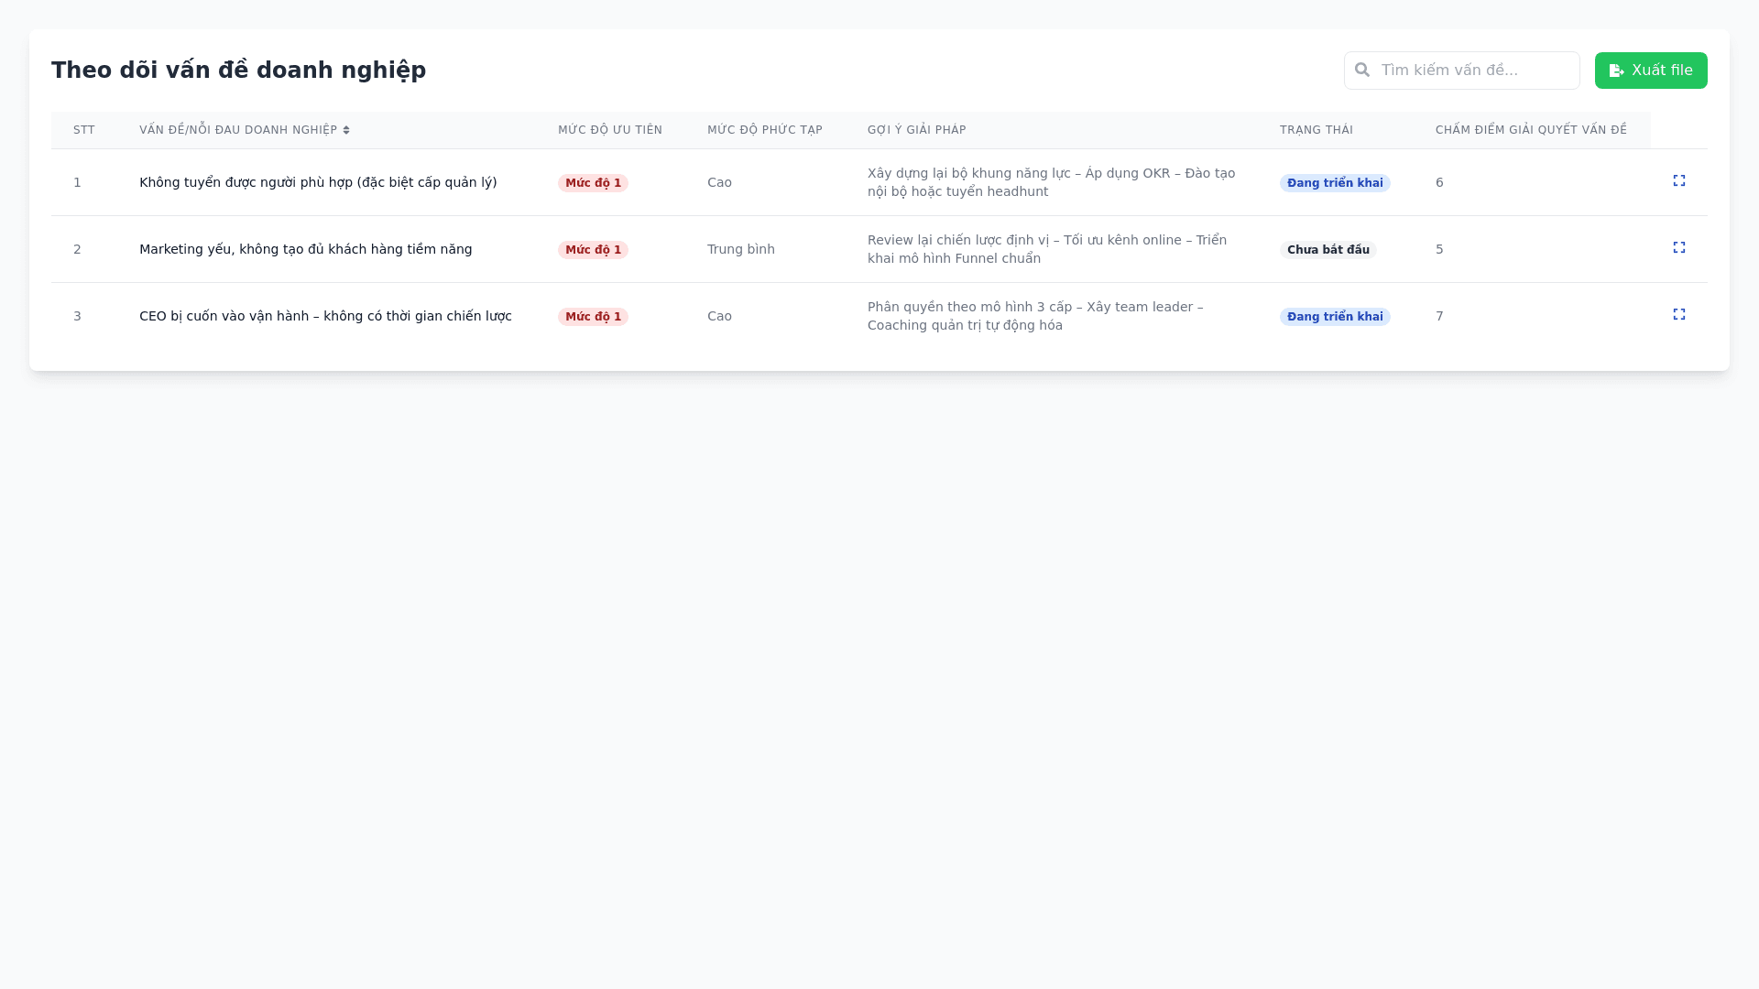Open the Marketing yếu issue row
The image size is (1759, 989).
pos(305,249)
